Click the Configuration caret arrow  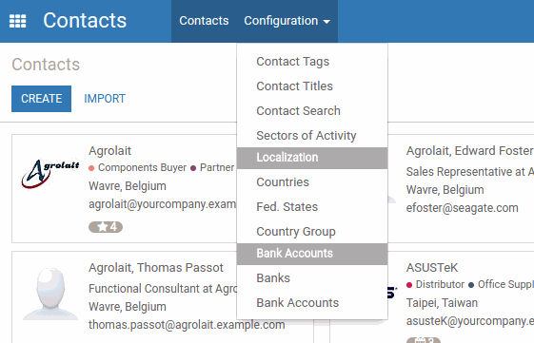(326, 22)
